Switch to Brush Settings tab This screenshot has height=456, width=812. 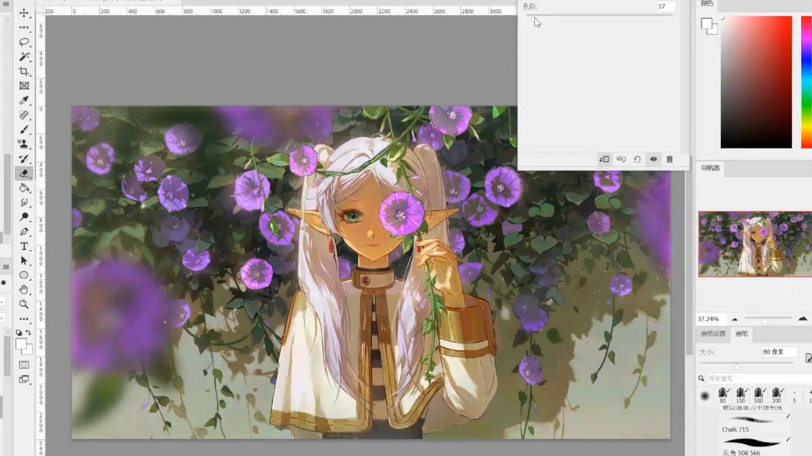point(713,334)
